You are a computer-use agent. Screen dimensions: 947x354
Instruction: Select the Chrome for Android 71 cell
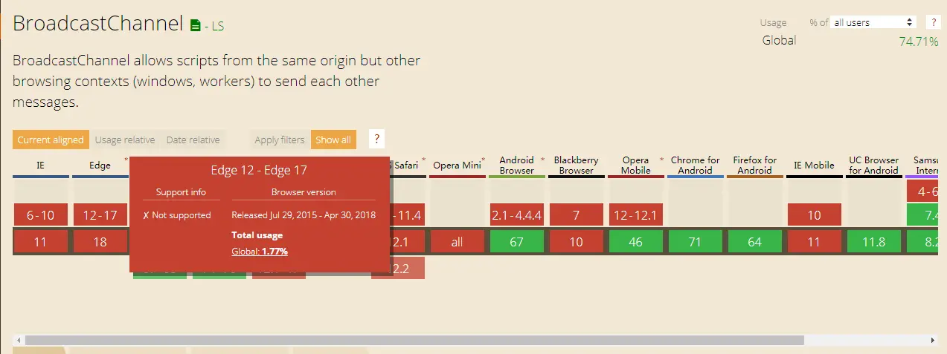click(x=696, y=242)
